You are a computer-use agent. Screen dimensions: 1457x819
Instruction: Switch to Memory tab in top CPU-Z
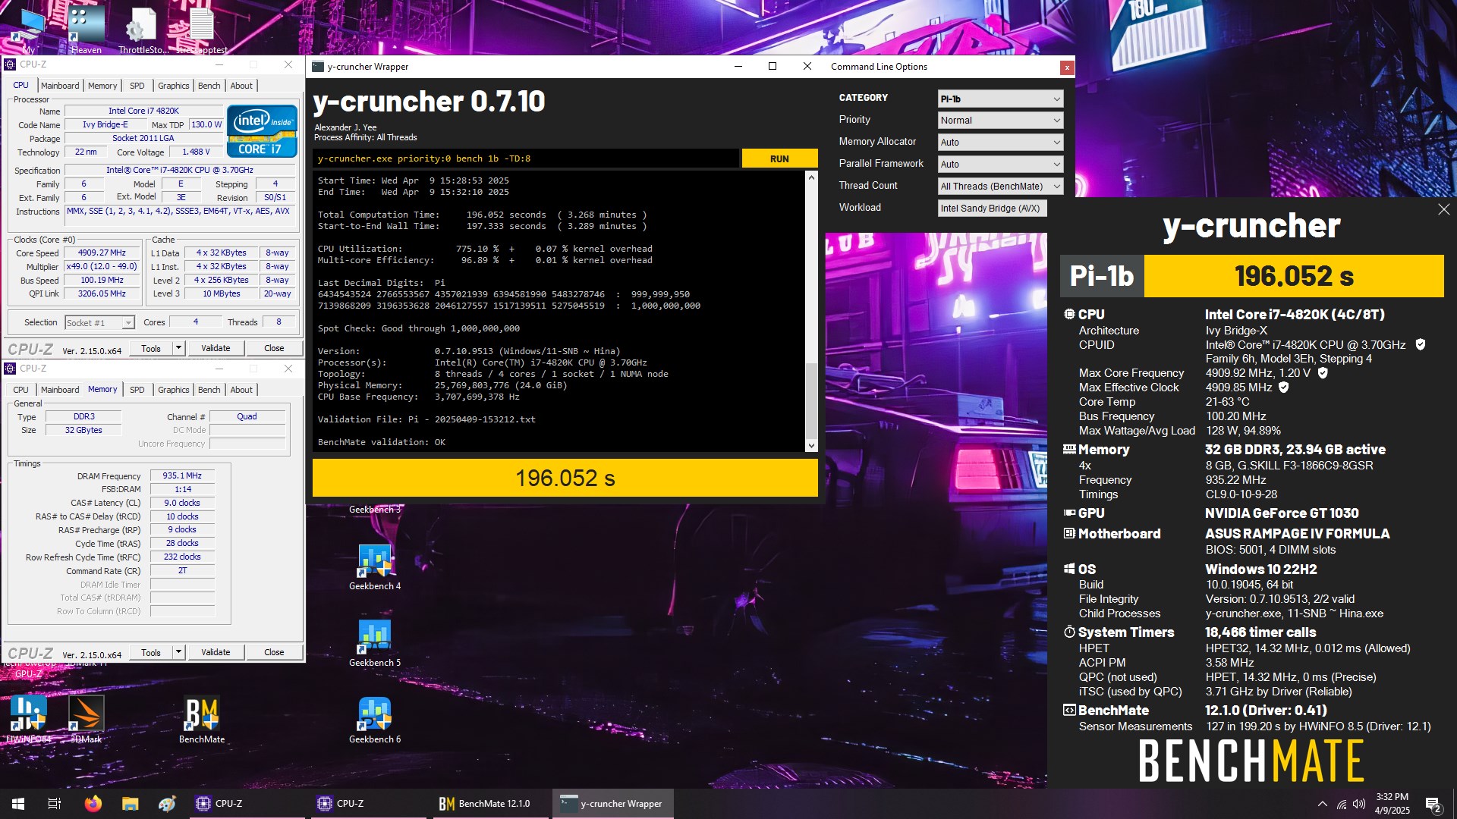(x=102, y=86)
